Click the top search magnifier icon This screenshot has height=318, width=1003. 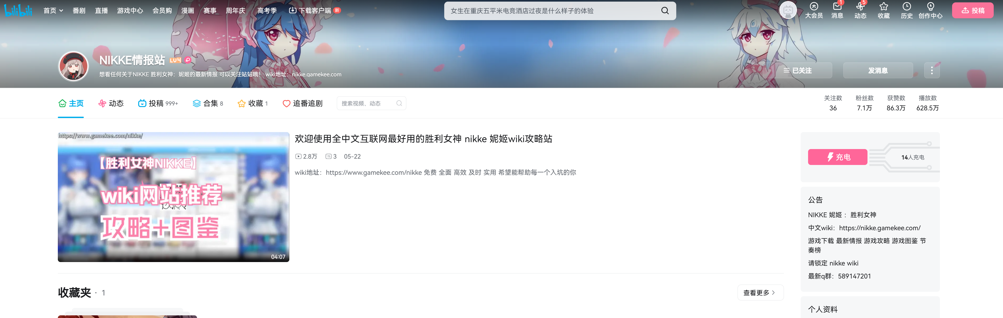[665, 11]
